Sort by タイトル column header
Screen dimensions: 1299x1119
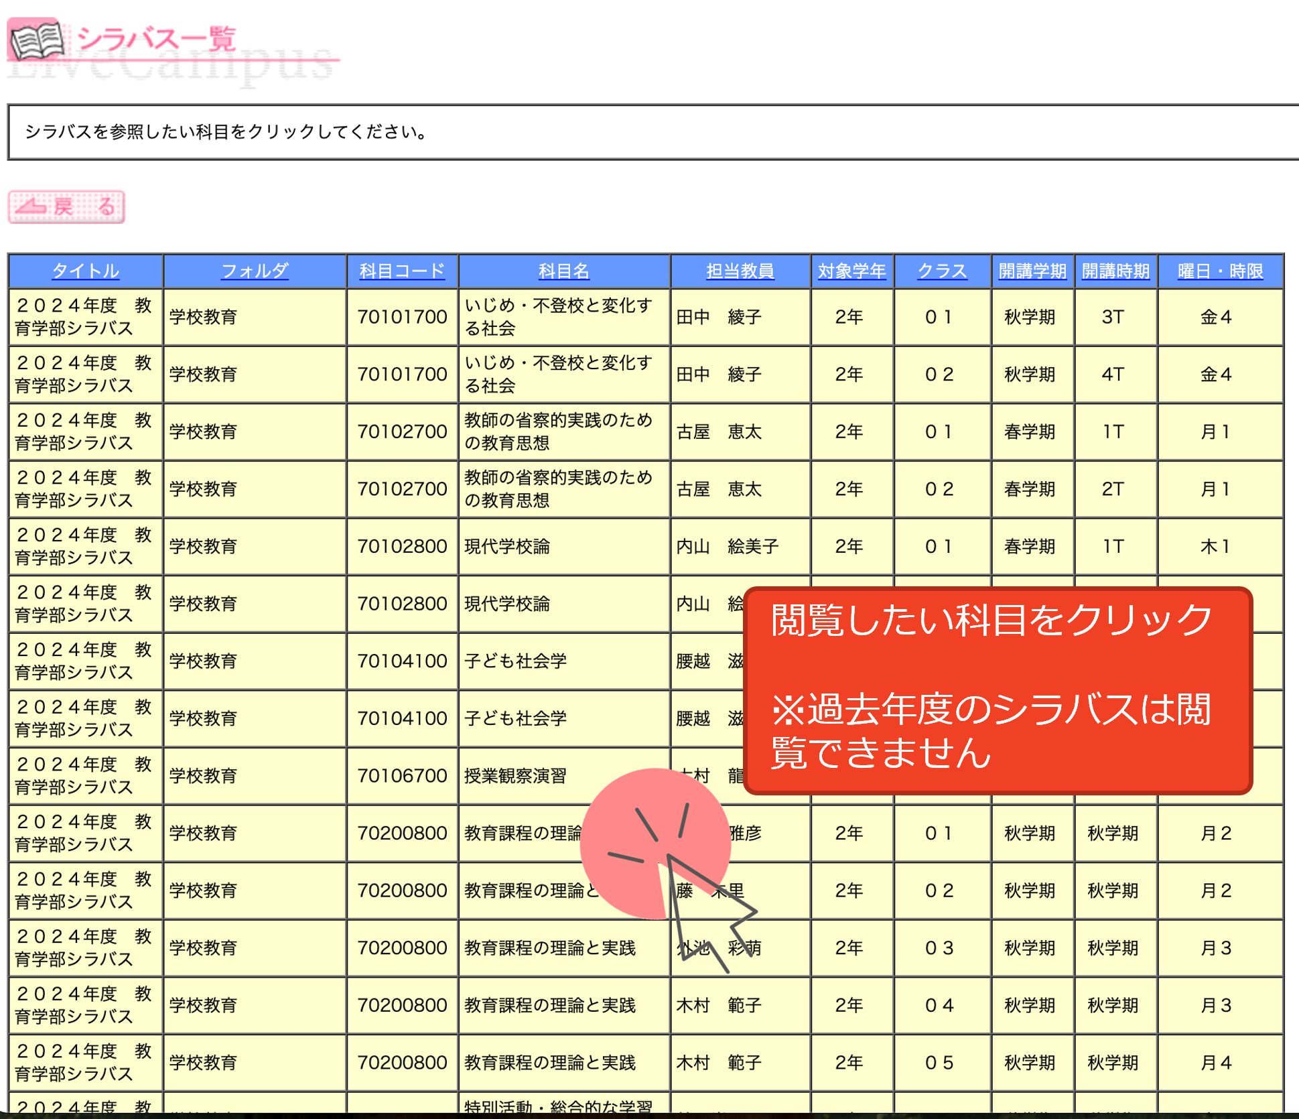[x=85, y=271]
